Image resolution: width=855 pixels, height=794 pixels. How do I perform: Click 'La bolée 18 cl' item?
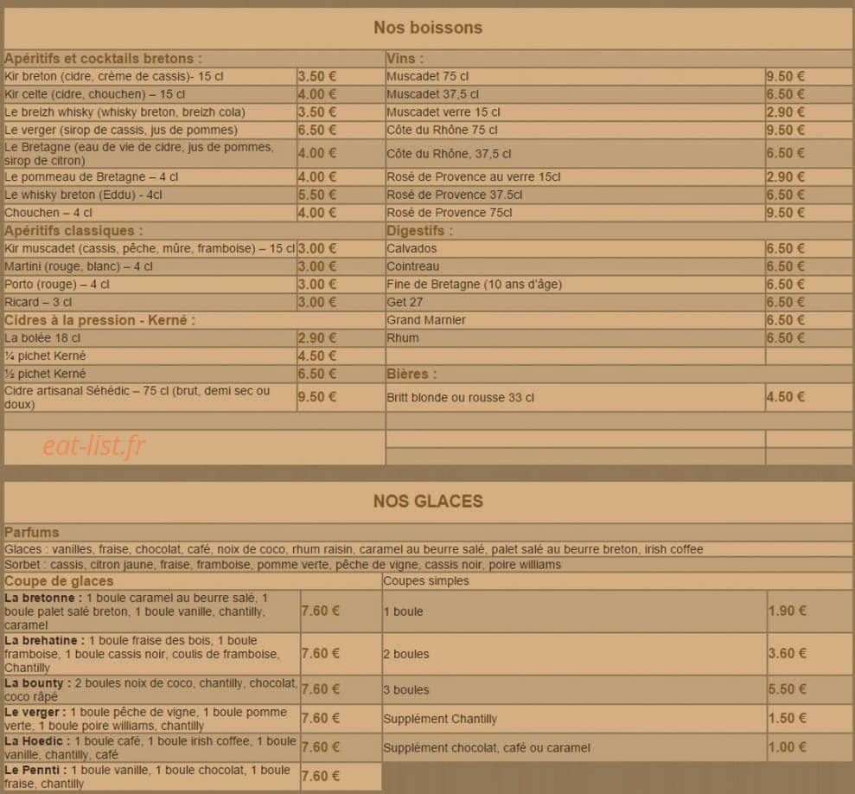click(42, 338)
